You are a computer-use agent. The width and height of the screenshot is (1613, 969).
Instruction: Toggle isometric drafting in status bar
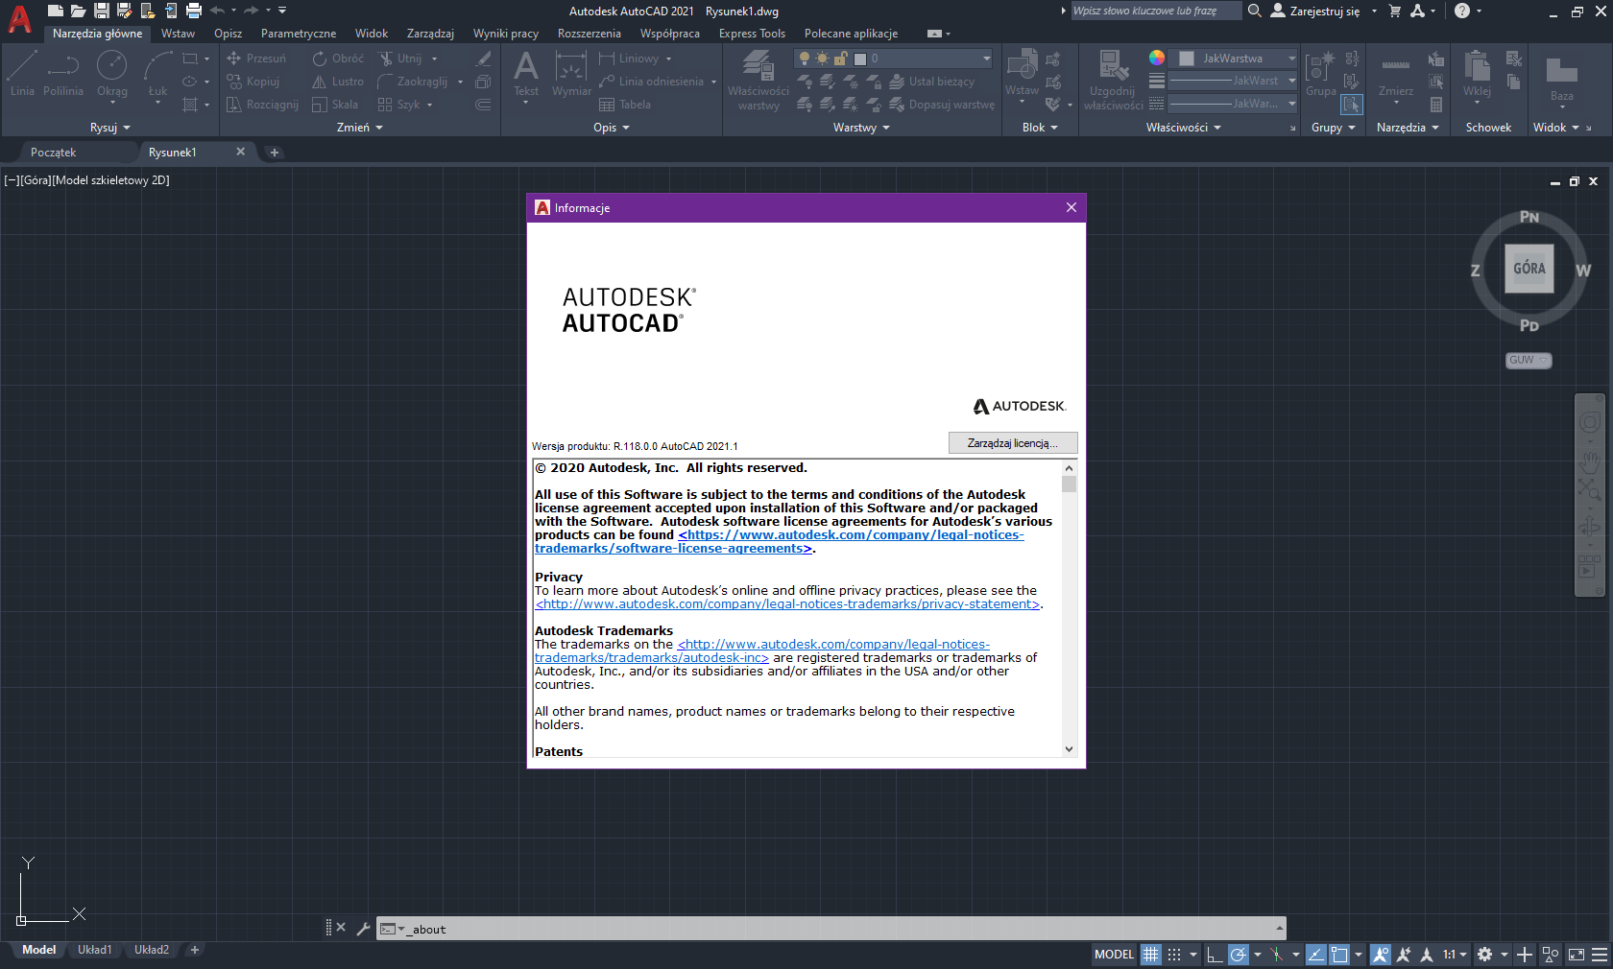[1276, 955]
